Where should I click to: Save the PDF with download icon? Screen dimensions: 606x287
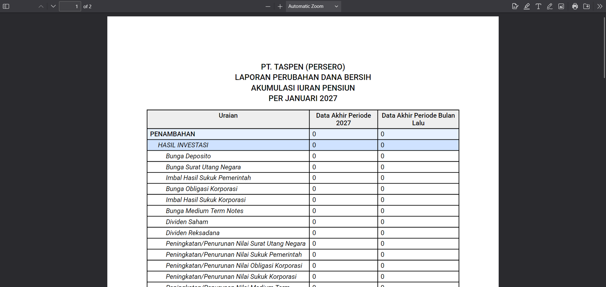586,6
